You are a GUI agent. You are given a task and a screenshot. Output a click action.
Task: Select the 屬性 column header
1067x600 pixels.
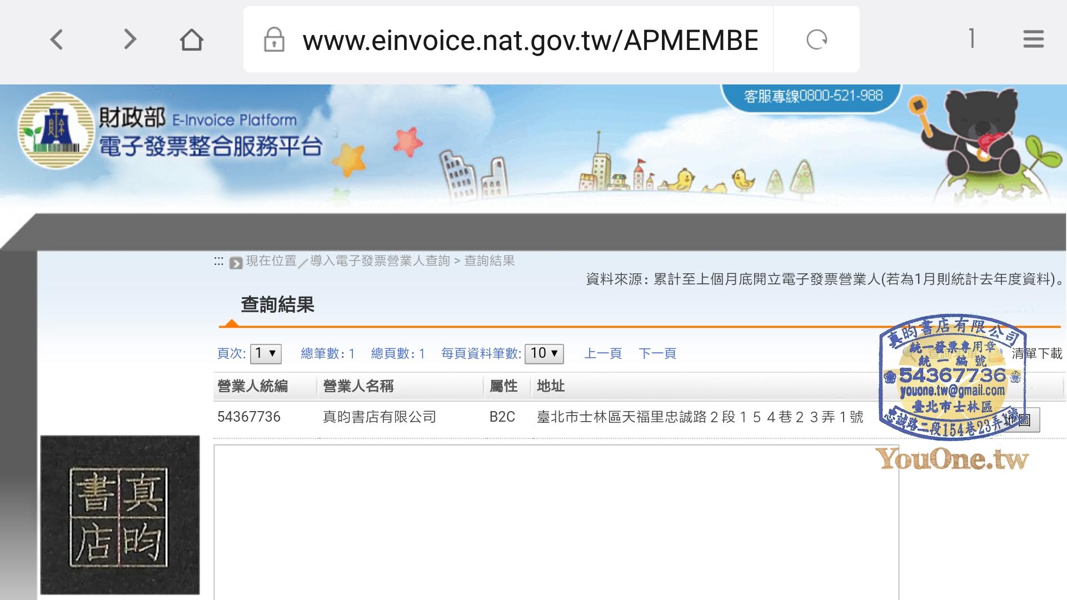(503, 386)
